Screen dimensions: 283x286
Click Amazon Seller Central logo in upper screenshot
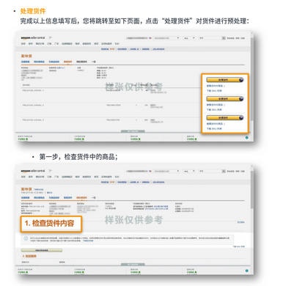coord(33,38)
